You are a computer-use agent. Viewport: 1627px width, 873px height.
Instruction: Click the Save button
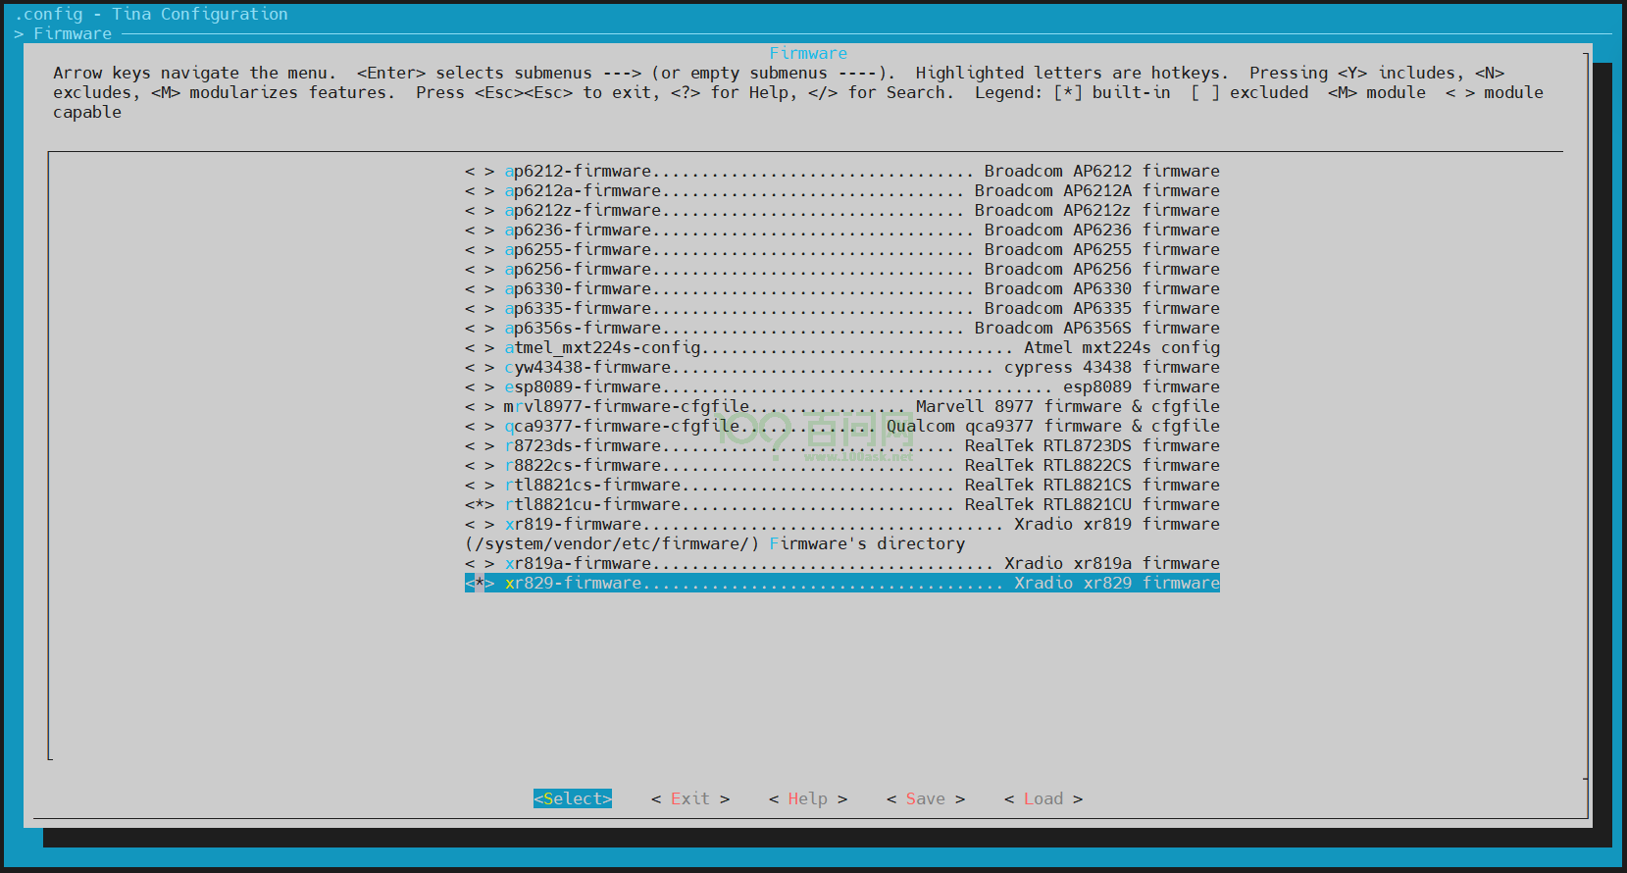click(925, 798)
